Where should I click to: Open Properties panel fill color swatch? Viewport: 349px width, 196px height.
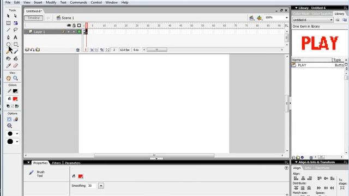point(81,176)
